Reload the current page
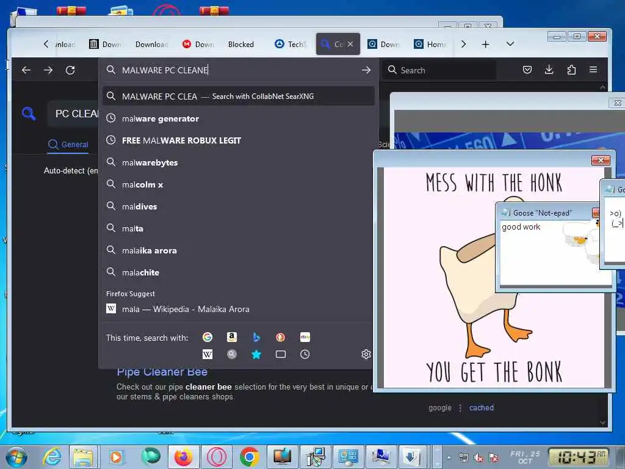625x469 pixels. coord(70,70)
